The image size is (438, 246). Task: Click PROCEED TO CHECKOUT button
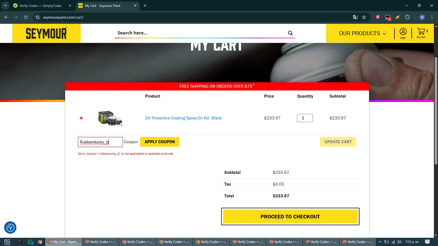290,217
